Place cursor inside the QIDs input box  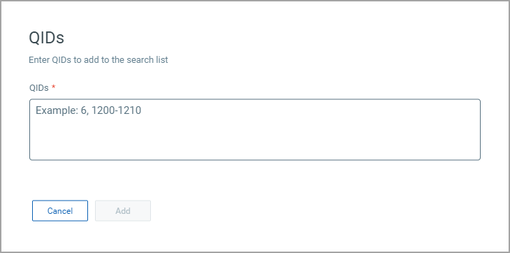click(x=255, y=129)
